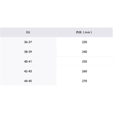Select the 38-39 size cell

click(28, 52)
